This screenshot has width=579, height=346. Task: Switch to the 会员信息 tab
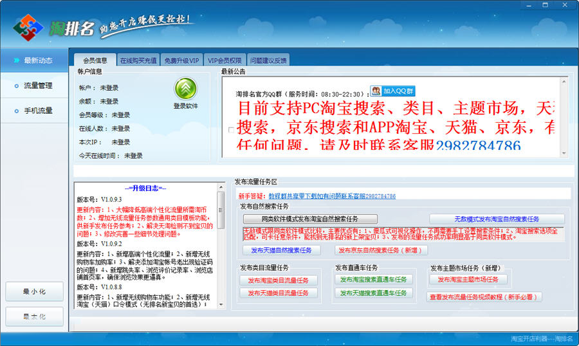point(95,60)
